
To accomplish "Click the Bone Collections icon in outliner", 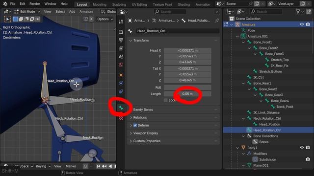I will coord(249,136).
